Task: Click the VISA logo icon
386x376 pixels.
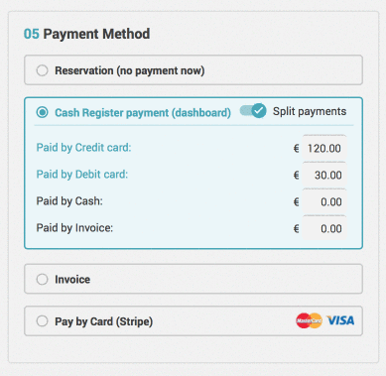Action: coord(340,320)
